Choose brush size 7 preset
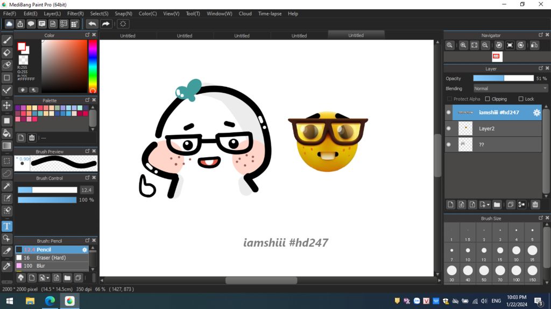The height and width of the screenshot is (309, 551). pyautogui.click(x=451, y=253)
